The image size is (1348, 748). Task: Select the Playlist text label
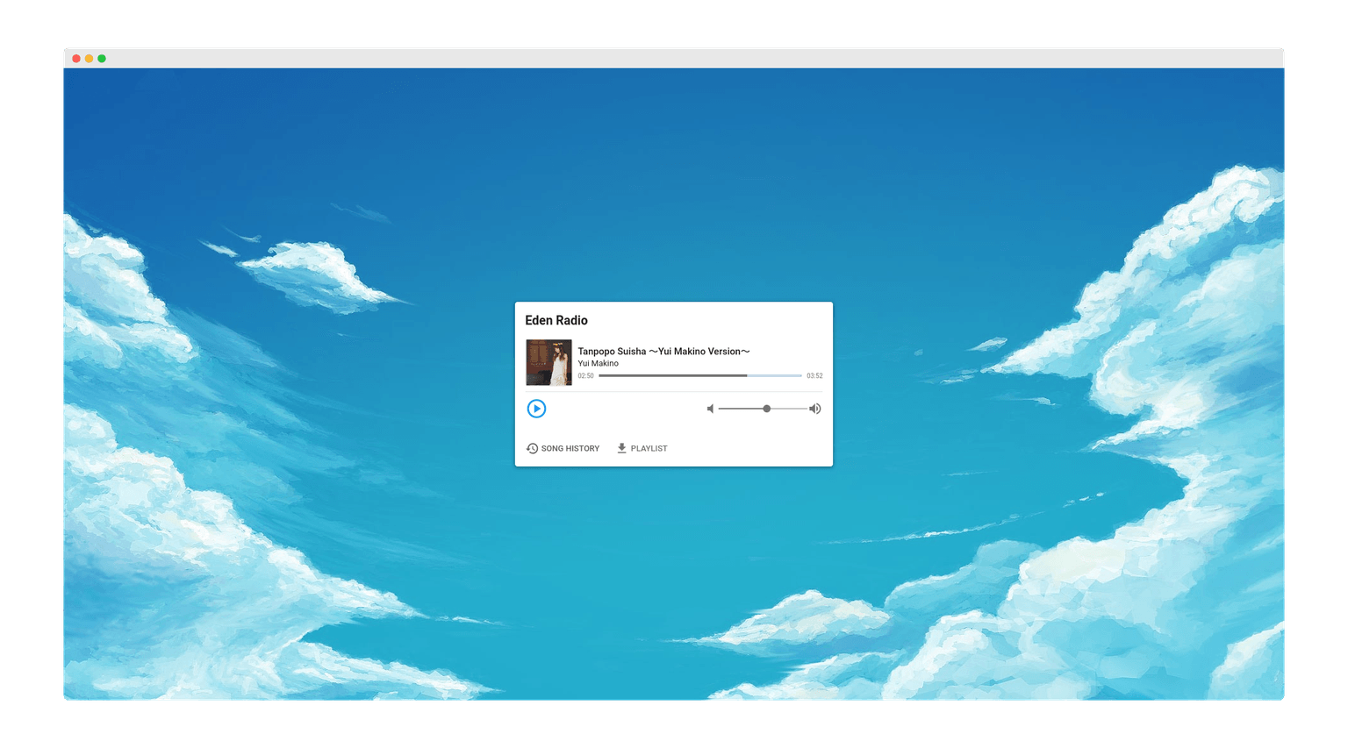[x=649, y=448]
